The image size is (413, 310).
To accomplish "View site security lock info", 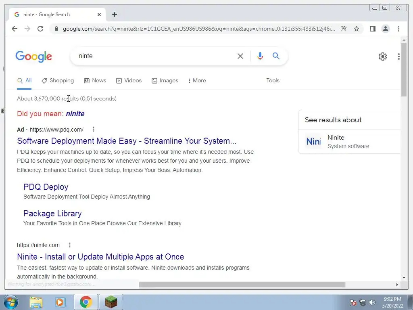I will [x=56, y=29].
